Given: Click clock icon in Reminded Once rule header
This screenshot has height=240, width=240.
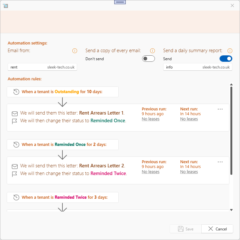Looking at the screenshot, I should [16, 145].
